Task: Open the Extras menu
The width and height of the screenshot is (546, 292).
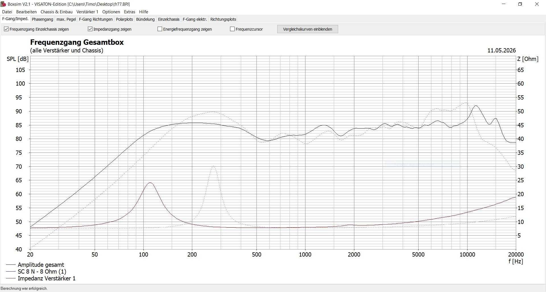Action: tap(130, 12)
